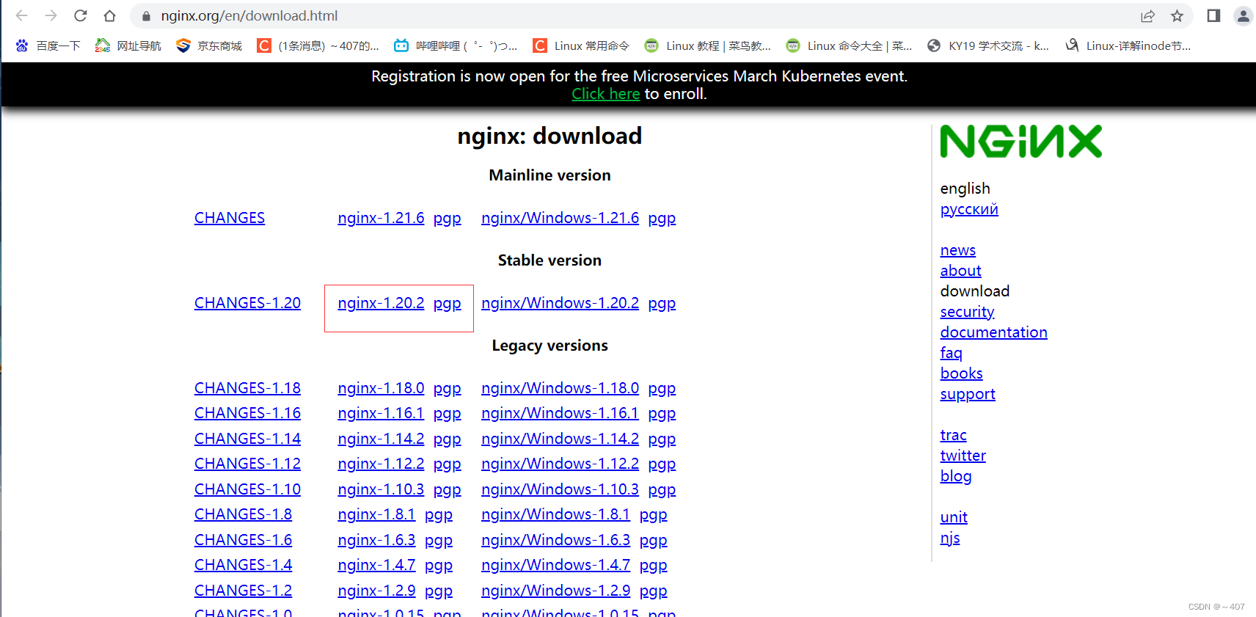Open the about page
1256x617 pixels.
[x=960, y=271]
